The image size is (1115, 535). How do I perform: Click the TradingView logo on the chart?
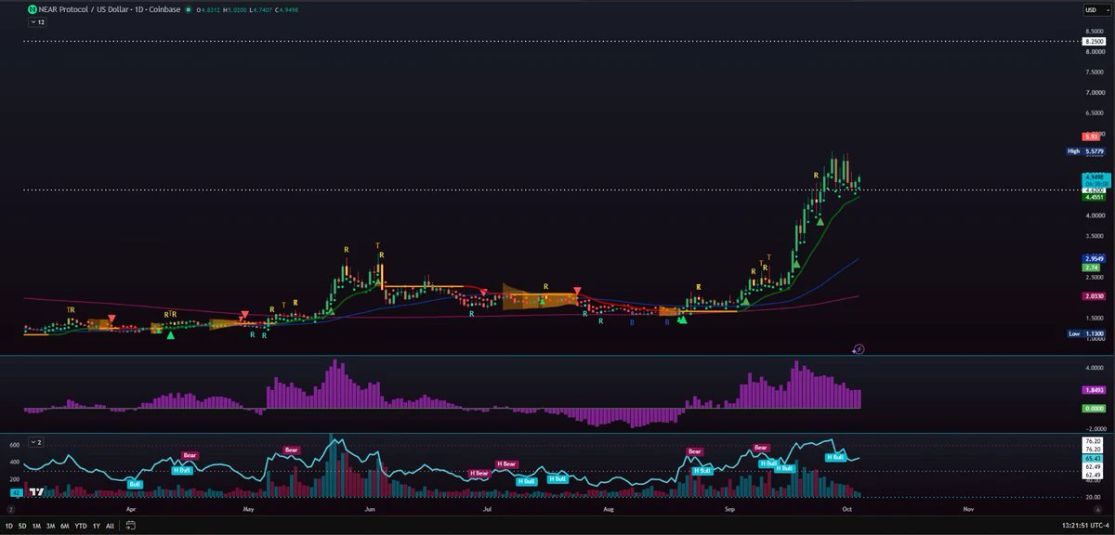[37, 492]
